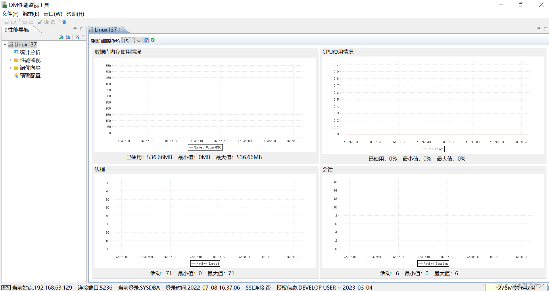Viewport: 549px width, 291px height.
Task: Click the 276M 共 642M heap indicator
Action: (x=517, y=288)
